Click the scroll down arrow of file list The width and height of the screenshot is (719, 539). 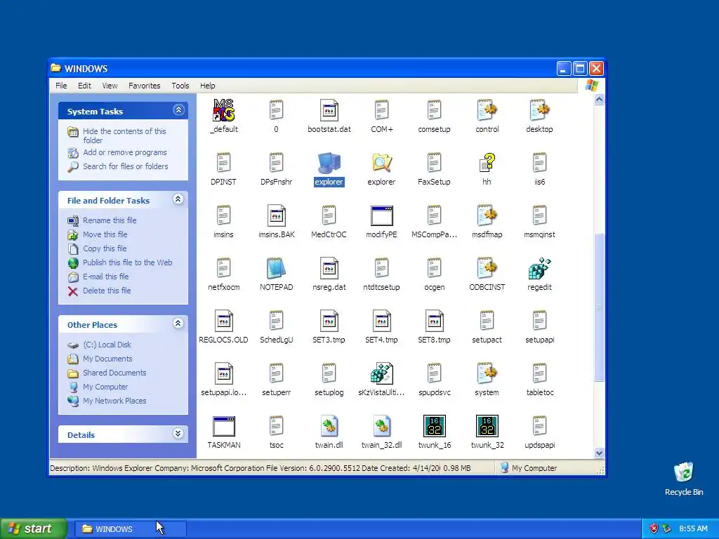[x=599, y=453]
